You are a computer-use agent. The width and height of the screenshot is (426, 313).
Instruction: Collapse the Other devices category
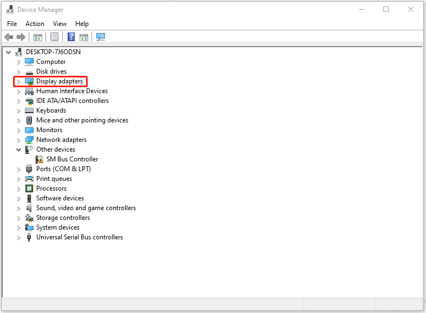click(18, 149)
